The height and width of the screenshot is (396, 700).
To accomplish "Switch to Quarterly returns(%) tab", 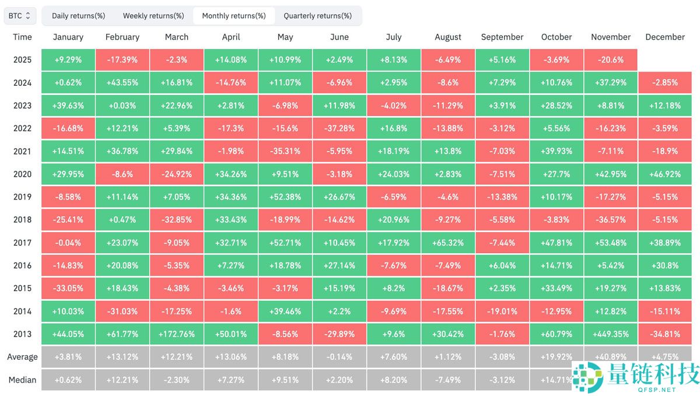I will coord(317,16).
